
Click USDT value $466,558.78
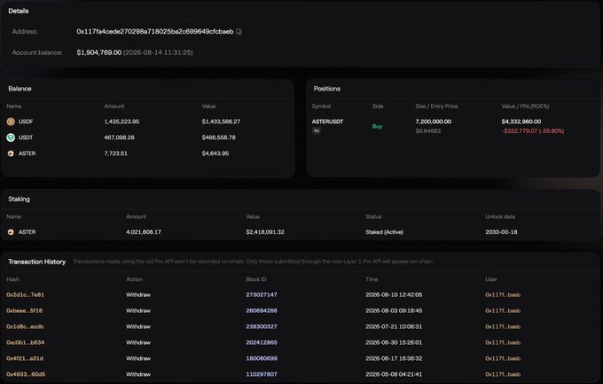[x=218, y=137]
